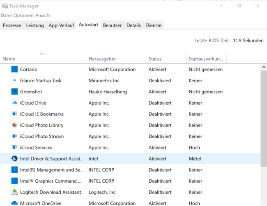
Task: Click Hoch impact in iCloud Services row
Action: (194, 147)
